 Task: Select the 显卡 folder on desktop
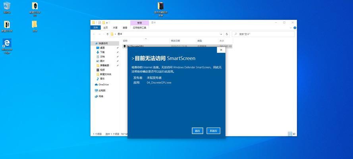pos(35,26)
